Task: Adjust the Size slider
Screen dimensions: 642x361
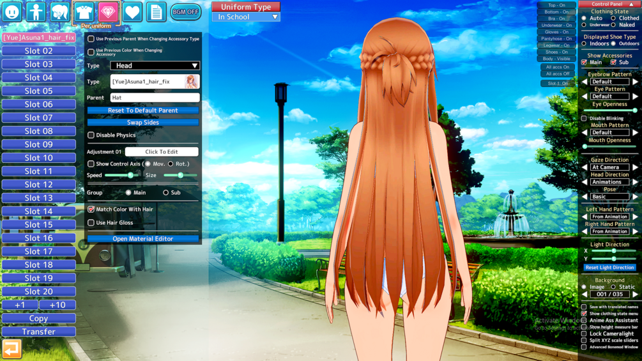Action: pyautogui.click(x=180, y=175)
